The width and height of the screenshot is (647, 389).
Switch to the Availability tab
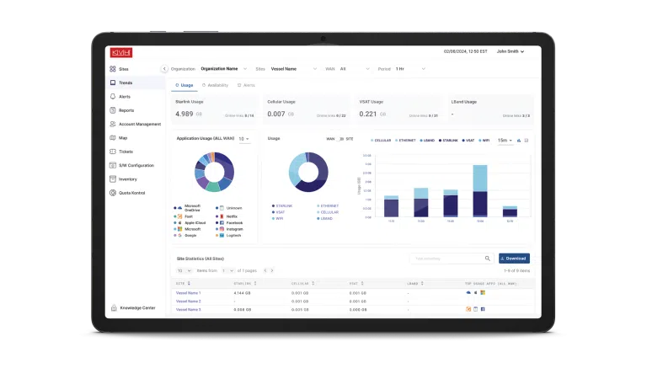click(215, 85)
